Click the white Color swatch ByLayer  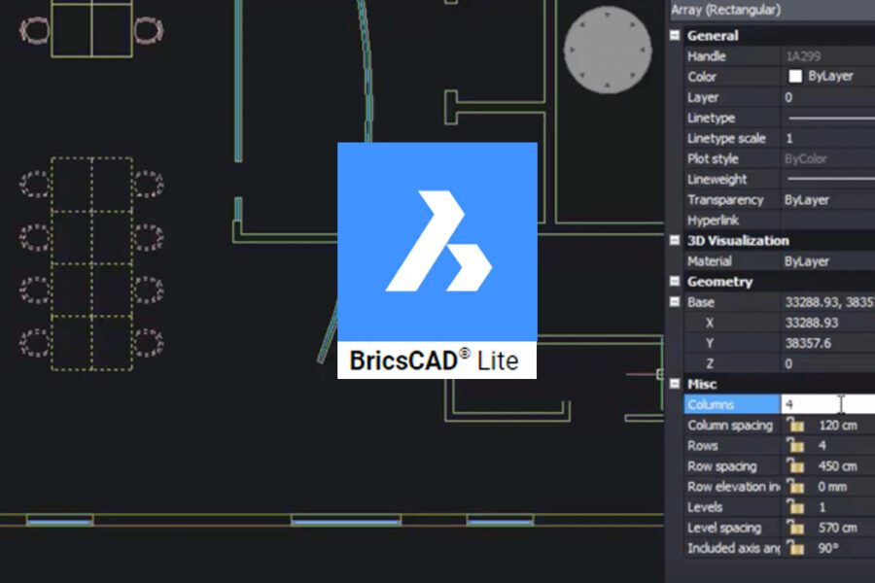pyautogui.click(x=794, y=77)
